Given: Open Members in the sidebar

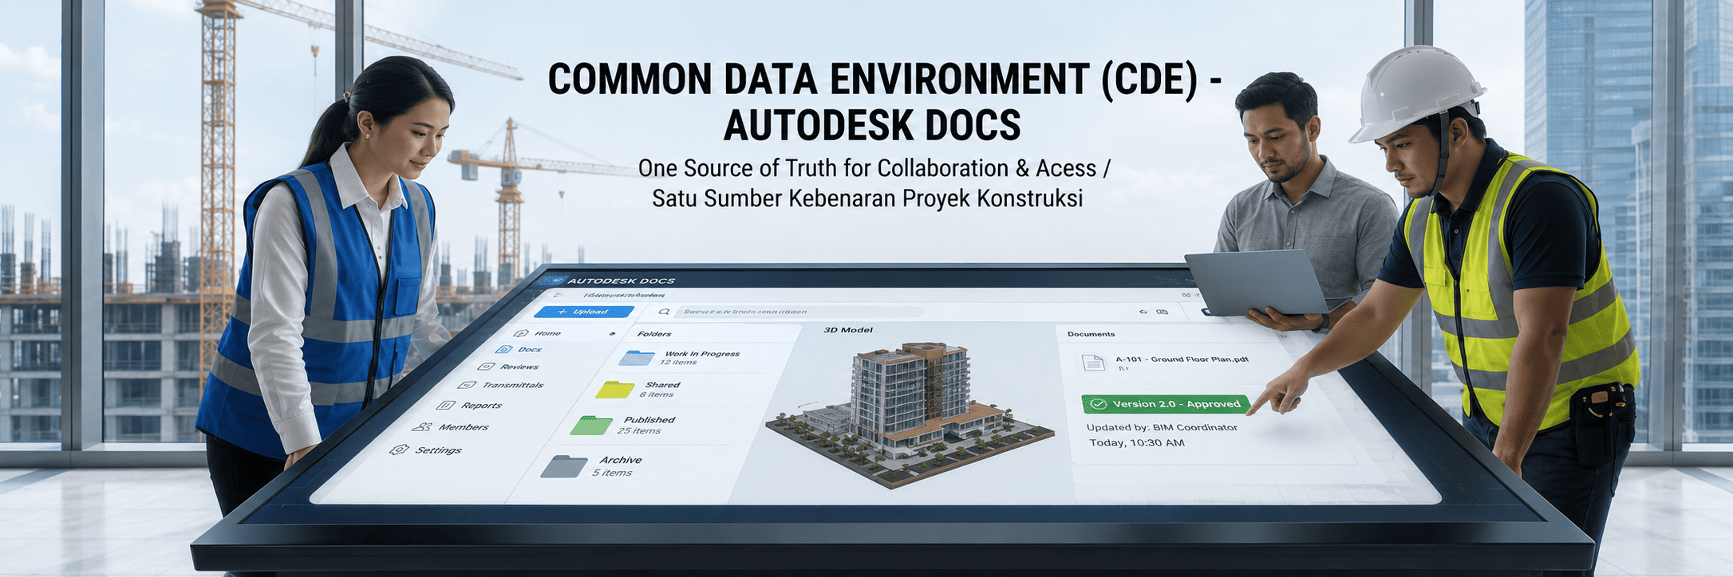Looking at the screenshot, I should click(x=464, y=427).
